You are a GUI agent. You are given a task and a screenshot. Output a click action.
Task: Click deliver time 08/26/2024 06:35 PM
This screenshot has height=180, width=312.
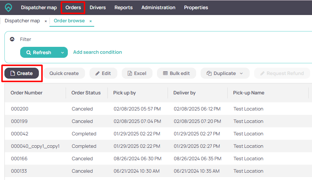pos(197,158)
